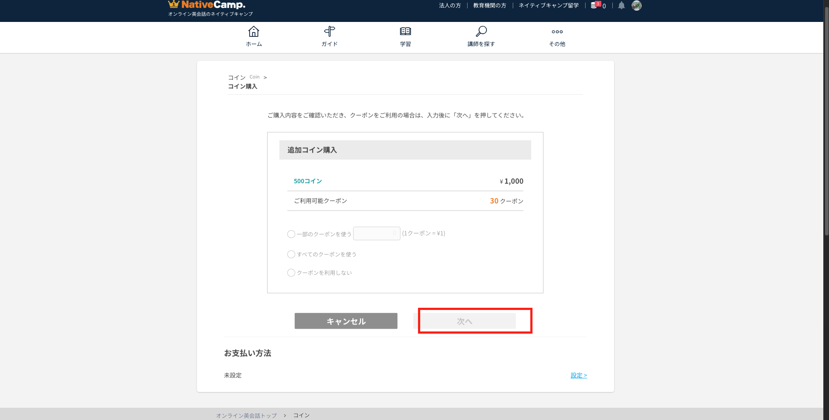The image size is (829, 420).
Task: Click the 法人の方 header link
Action: tap(450, 6)
